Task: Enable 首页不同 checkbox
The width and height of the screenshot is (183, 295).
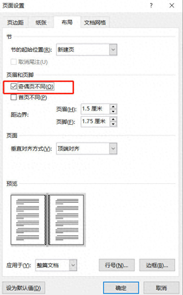Action: coord(14,97)
